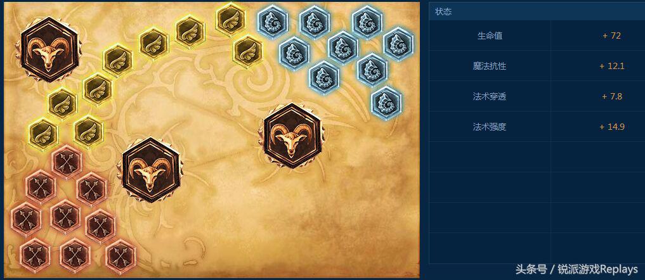Click the top-left ram quintessence rune

pos(49,49)
